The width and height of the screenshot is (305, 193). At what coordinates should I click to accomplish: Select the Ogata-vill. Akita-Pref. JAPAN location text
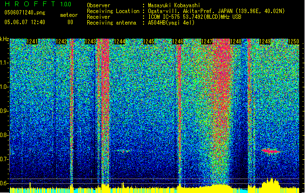pyautogui.click(x=216, y=11)
